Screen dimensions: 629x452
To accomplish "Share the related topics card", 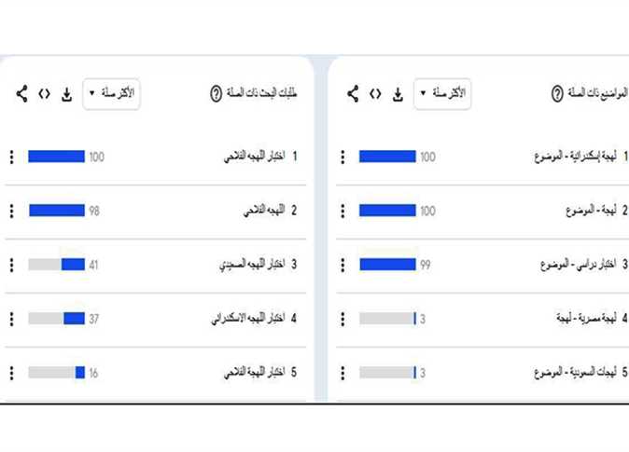I will tap(353, 94).
